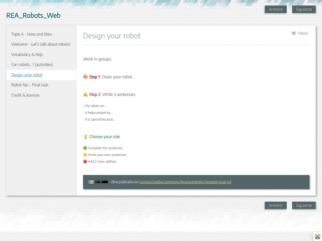Viewport: 322px width, 241px height.
Task: Click the line - It is special because...
Action: (x=99, y=120)
